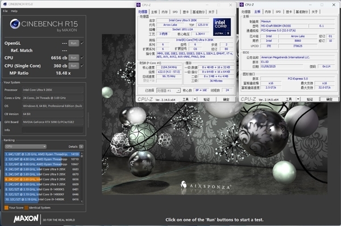341x226 pixels.
Task: Click the Cinebench R15 logo icon
Action: click(x=15, y=24)
